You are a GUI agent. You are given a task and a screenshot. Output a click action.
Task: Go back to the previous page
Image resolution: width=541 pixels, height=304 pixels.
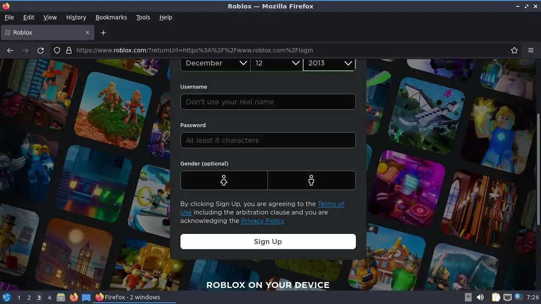[x=10, y=50]
